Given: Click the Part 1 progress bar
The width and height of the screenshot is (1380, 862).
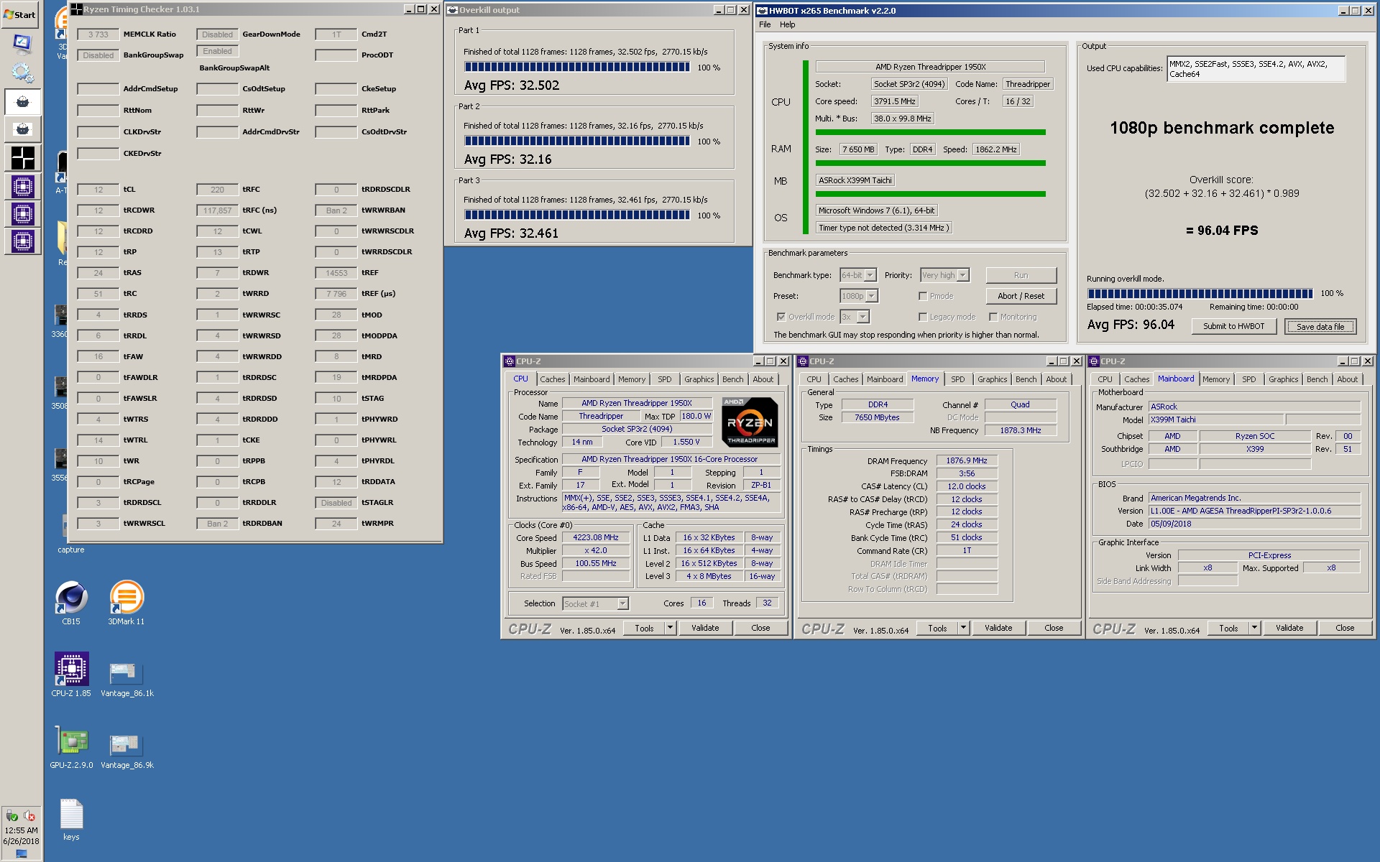Looking at the screenshot, I should tap(577, 68).
